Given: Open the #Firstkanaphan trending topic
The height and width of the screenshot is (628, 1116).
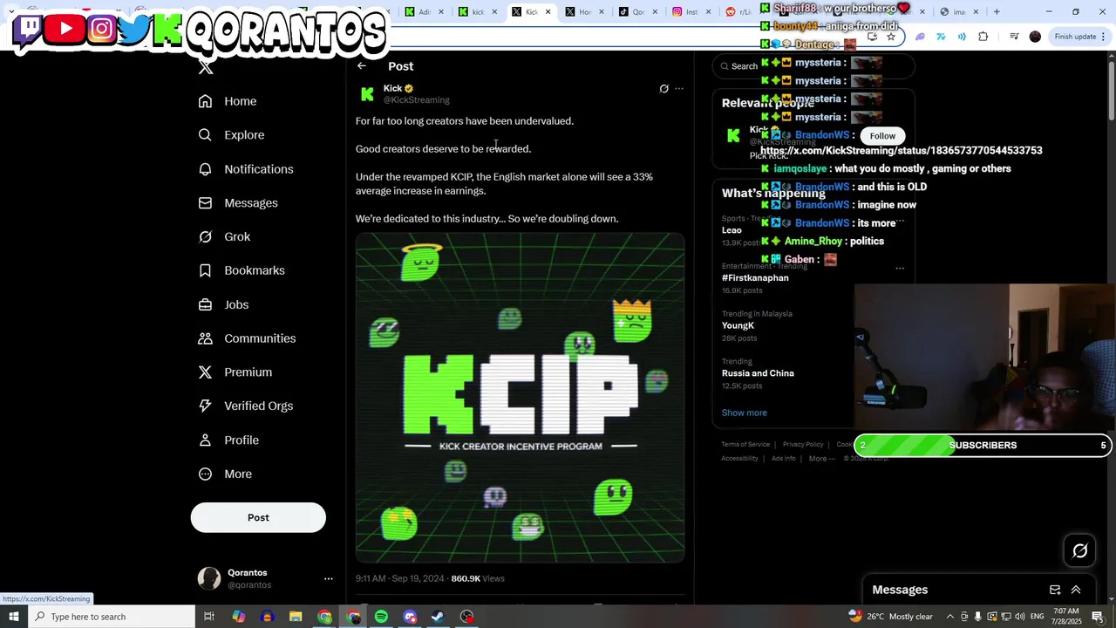Looking at the screenshot, I should click(x=755, y=278).
